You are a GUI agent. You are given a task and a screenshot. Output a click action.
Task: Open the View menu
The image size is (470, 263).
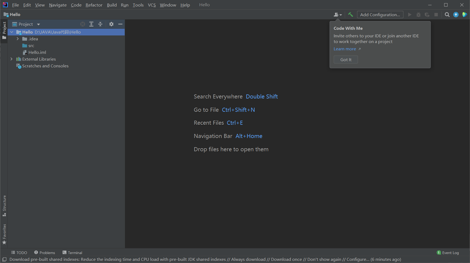tap(40, 5)
